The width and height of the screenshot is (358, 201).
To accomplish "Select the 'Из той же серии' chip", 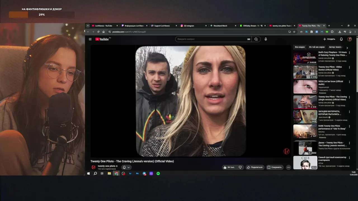I will point(317,47).
